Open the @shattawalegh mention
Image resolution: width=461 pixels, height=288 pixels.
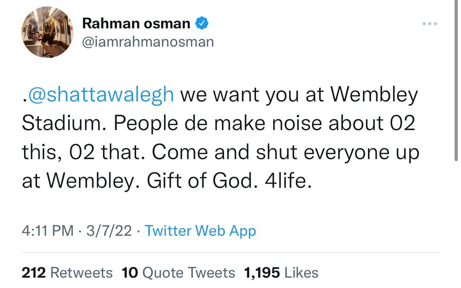101,95
